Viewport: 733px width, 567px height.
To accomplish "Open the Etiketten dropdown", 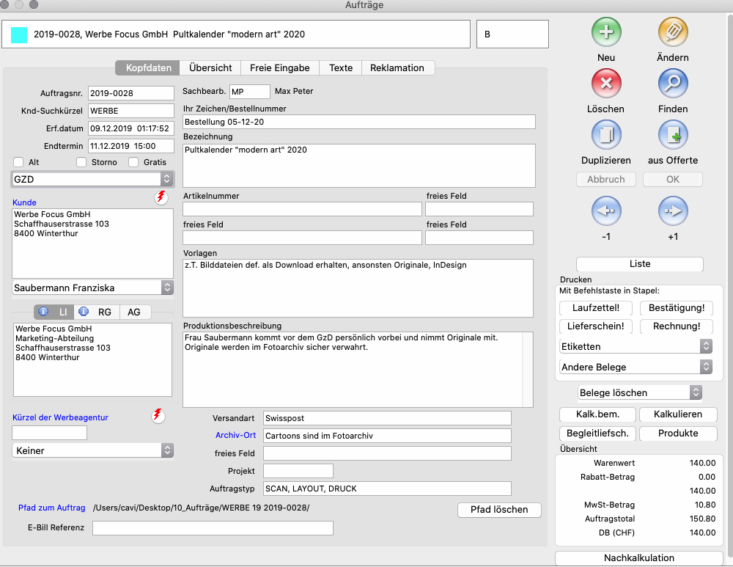I will click(x=635, y=346).
